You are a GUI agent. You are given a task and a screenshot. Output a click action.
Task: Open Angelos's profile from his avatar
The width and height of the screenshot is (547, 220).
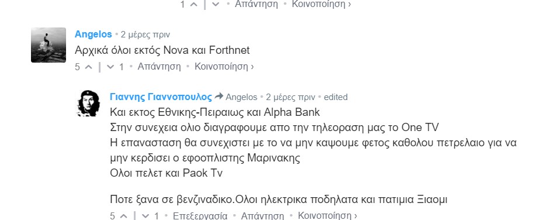tap(49, 45)
